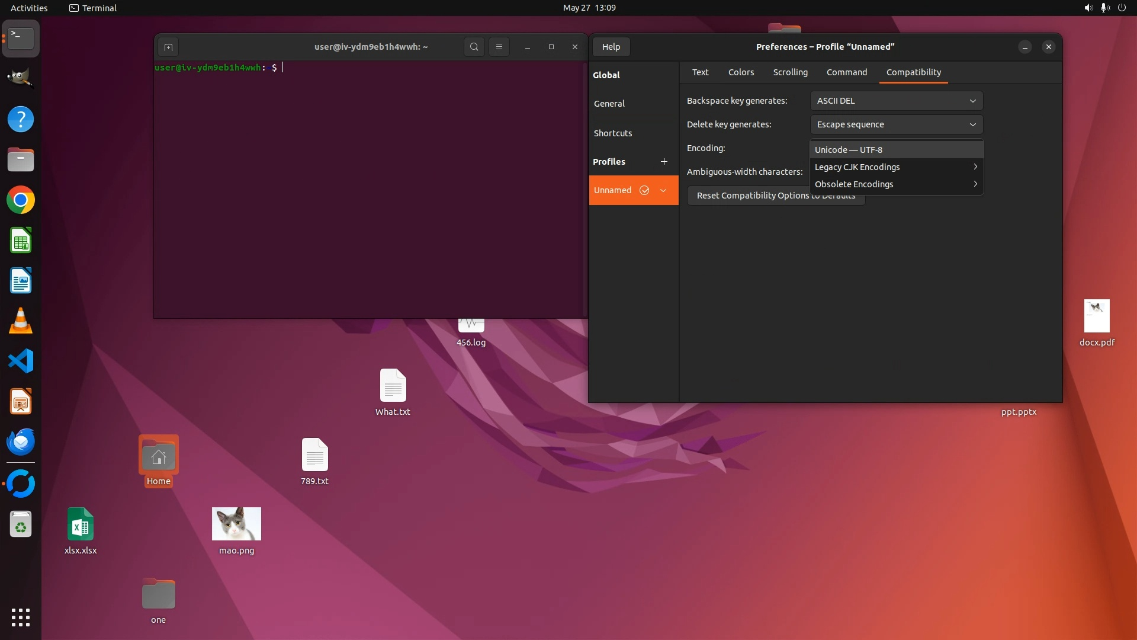This screenshot has height=640, width=1137.
Task: Click the default profile checkmark on Unnamed
Action: tap(644, 190)
